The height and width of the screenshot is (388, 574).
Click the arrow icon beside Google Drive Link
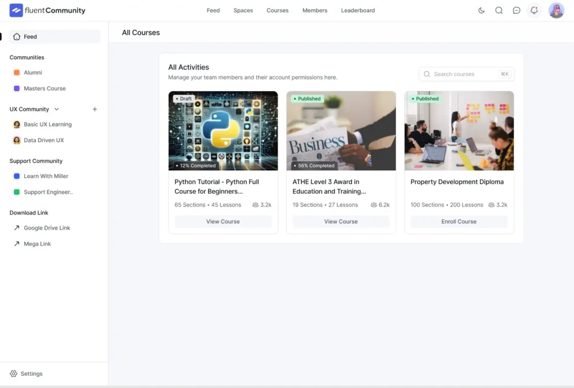click(16, 228)
